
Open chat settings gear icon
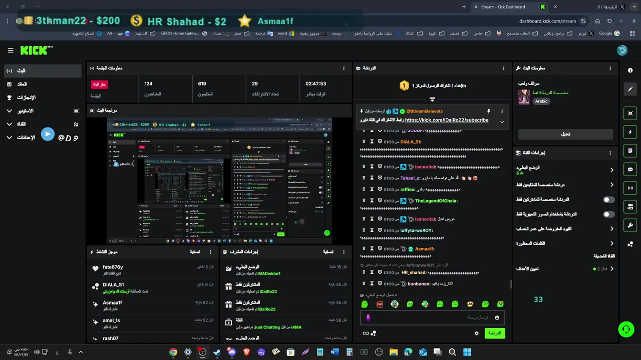pos(477,333)
